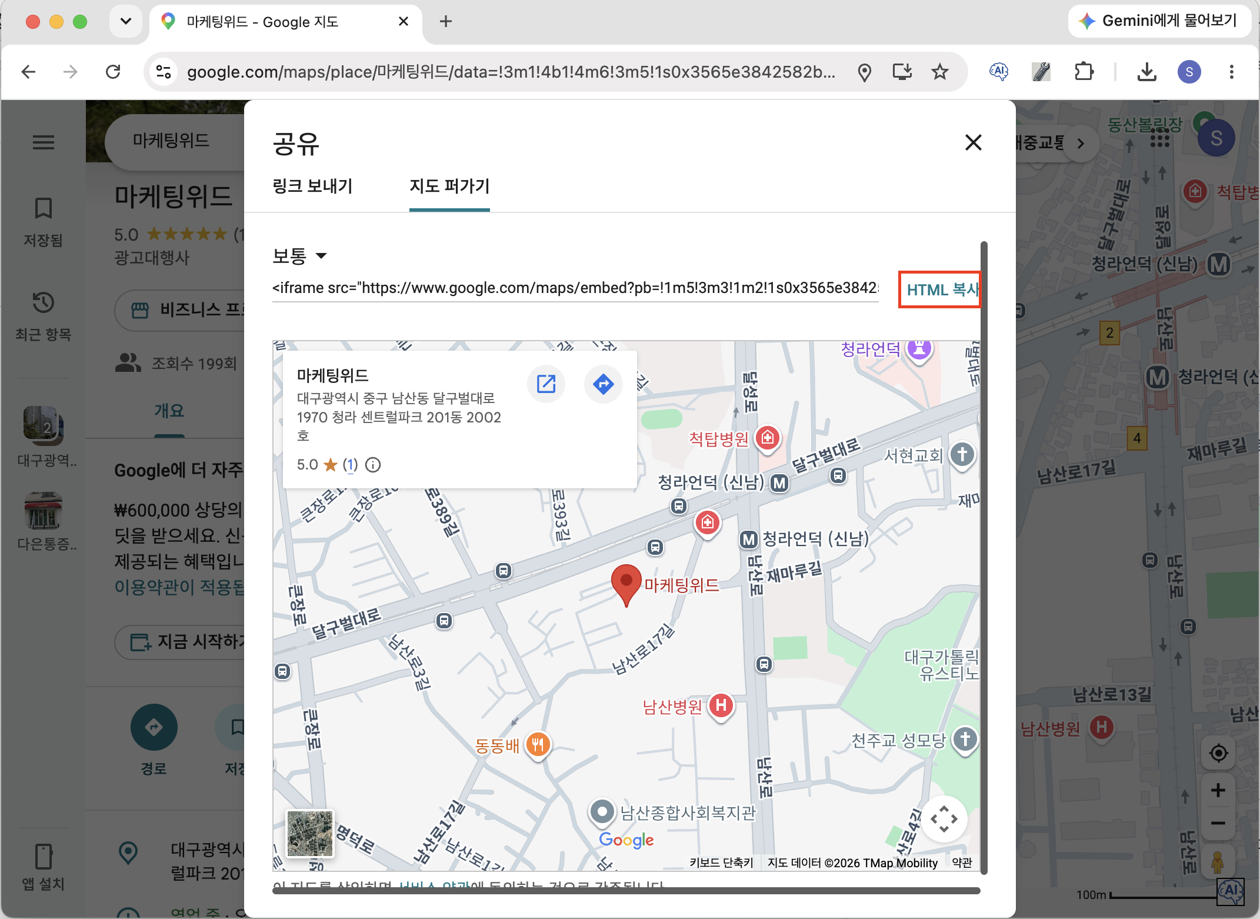Click the install app icon in address bar
This screenshot has width=1260, height=919.
click(x=902, y=72)
